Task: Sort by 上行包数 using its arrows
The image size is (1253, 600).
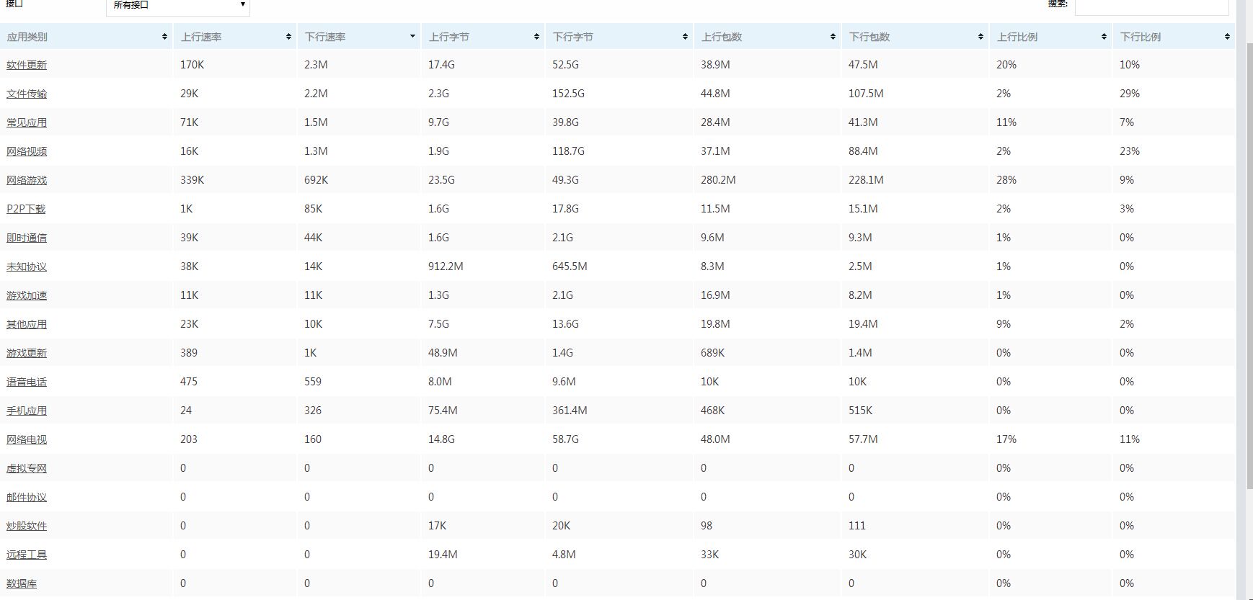Action: point(833,37)
